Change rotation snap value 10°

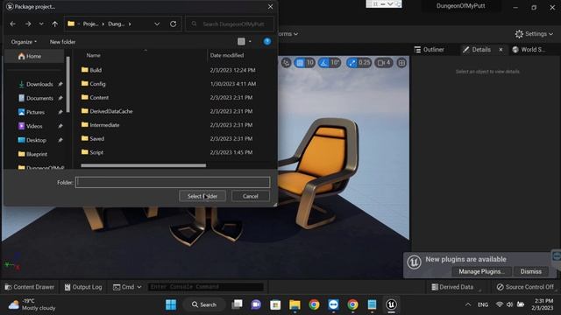point(335,63)
